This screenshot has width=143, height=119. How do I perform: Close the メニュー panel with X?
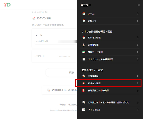[x=139, y=5]
